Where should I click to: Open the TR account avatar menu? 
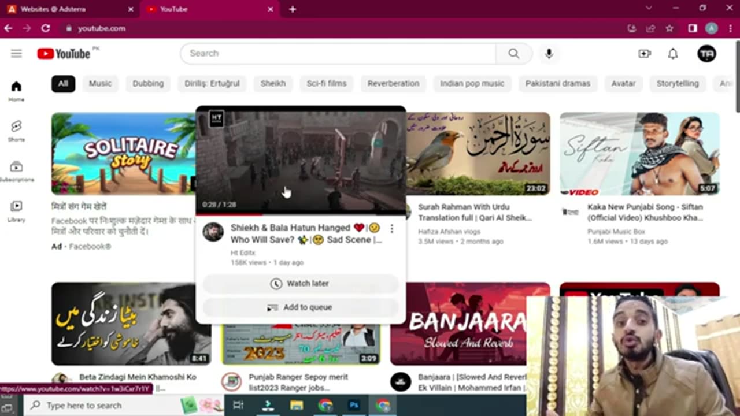point(706,54)
